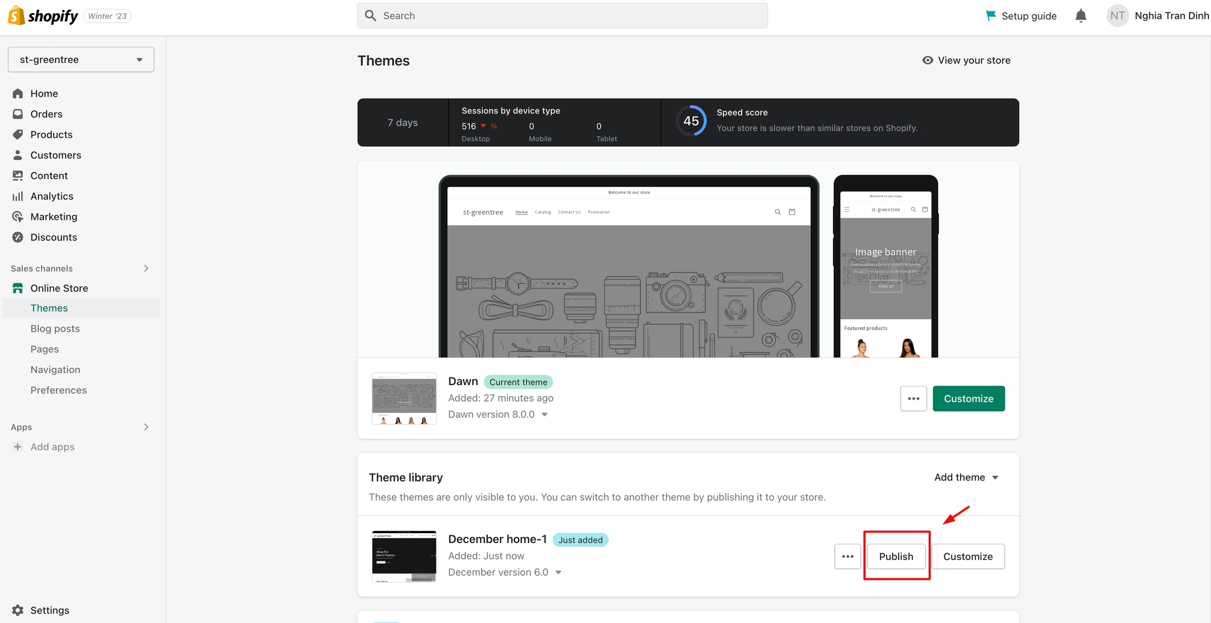Open Orders from the sidebar
Screen dimensions: 1211x623
point(46,114)
